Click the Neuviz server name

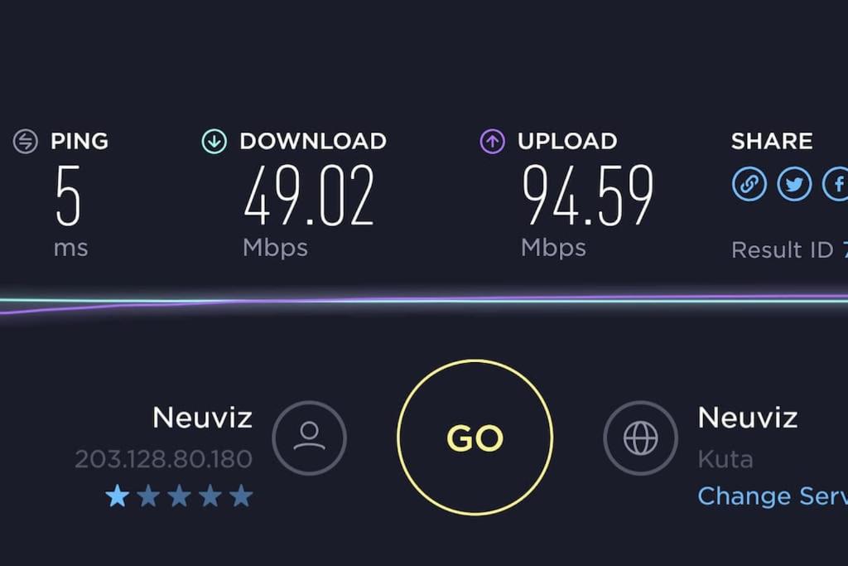tap(748, 418)
